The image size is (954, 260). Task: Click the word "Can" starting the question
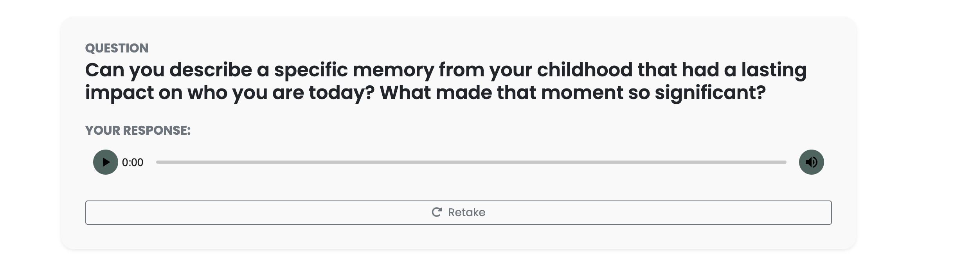click(x=104, y=70)
